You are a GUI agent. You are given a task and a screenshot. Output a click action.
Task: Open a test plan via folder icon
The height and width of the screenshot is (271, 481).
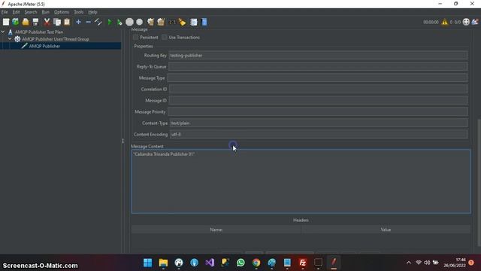[x=26, y=22]
